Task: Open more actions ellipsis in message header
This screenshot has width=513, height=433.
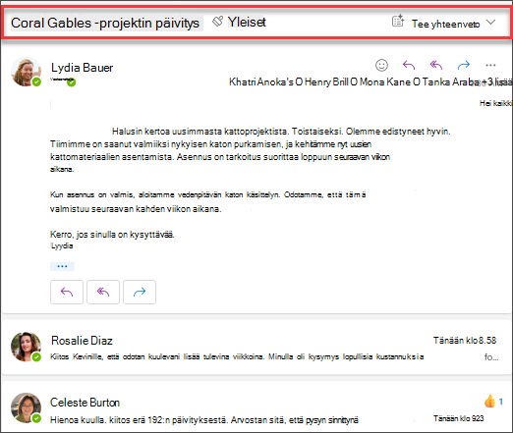Action: (490, 65)
